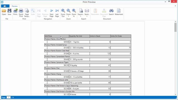This screenshot has height=100, width=178.
Task: Click the Product Name: Chang row
Action: tap(88, 74)
